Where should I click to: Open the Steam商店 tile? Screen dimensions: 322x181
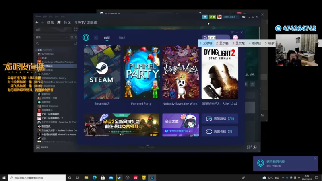102,72
